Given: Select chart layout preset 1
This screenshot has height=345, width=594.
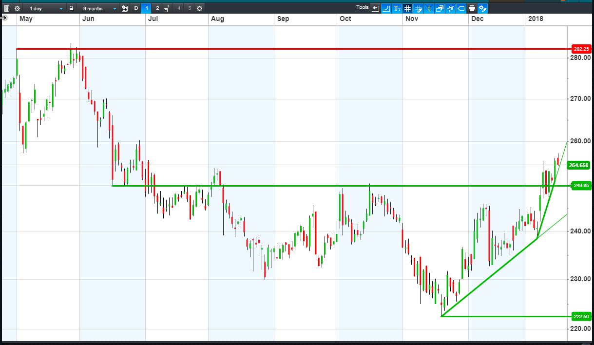Looking at the screenshot, I should coord(147,8).
